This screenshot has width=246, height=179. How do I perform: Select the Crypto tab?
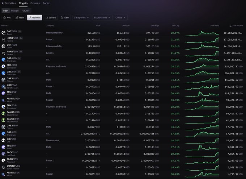23,3
